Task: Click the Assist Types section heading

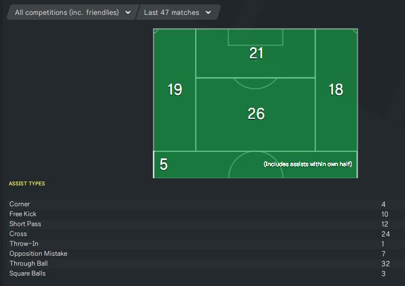Action: 27,184
